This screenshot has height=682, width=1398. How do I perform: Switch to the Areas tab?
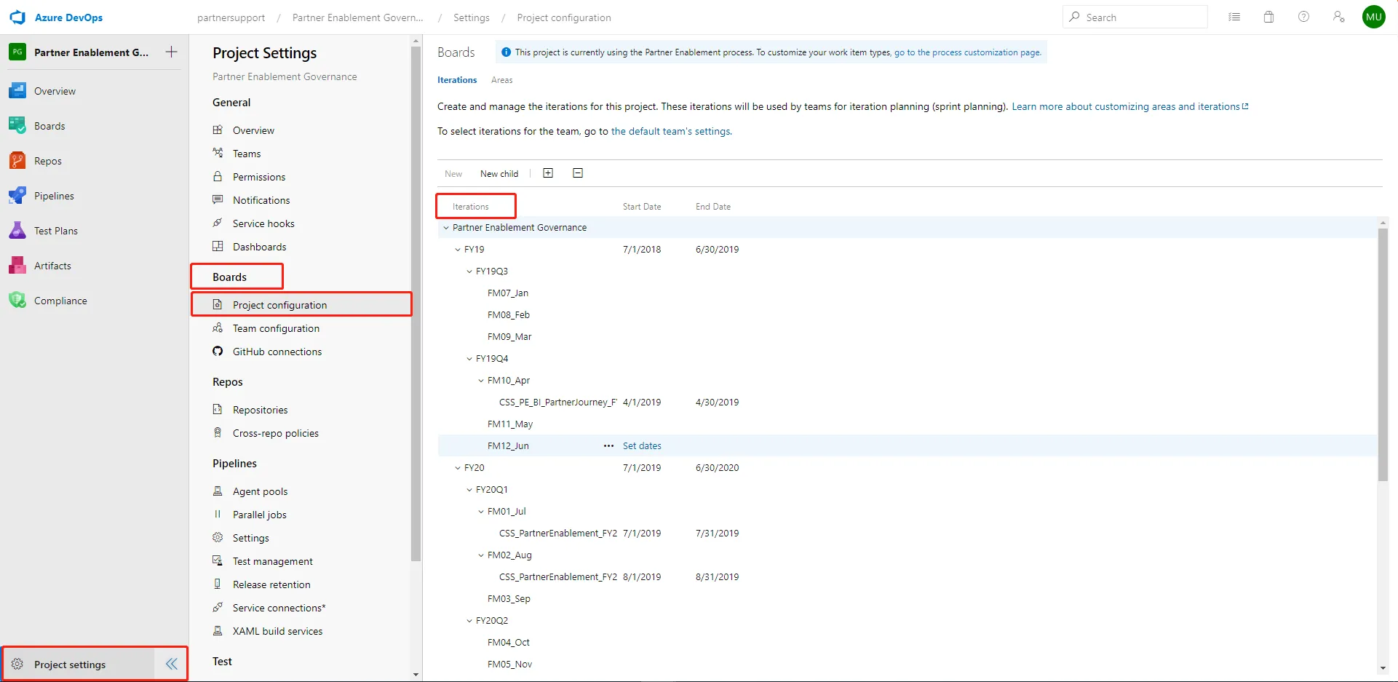pos(501,80)
